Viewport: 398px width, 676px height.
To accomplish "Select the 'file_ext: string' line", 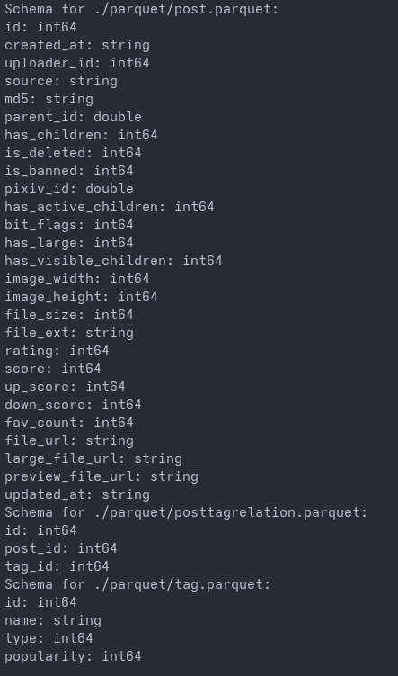I will [x=69, y=333].
